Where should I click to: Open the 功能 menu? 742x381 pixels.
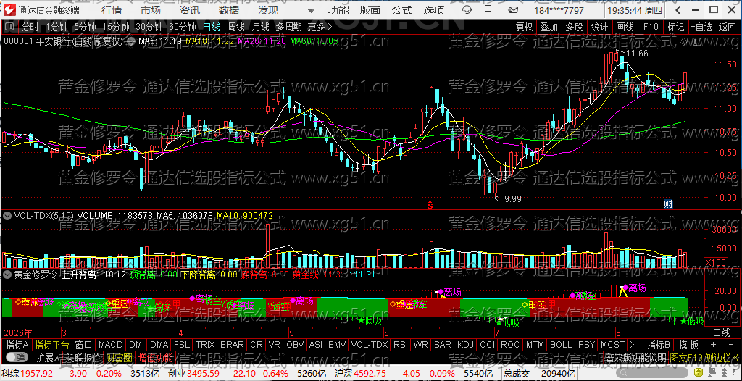point(338,10)
